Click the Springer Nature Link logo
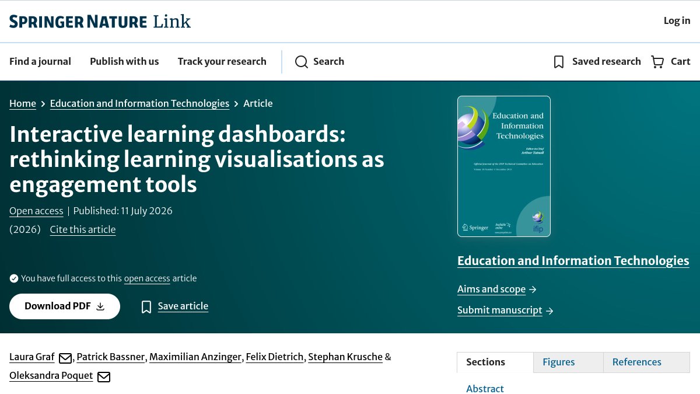Image resolution: width=700 pixels, height=394 pixels. (x=100, y=22)
